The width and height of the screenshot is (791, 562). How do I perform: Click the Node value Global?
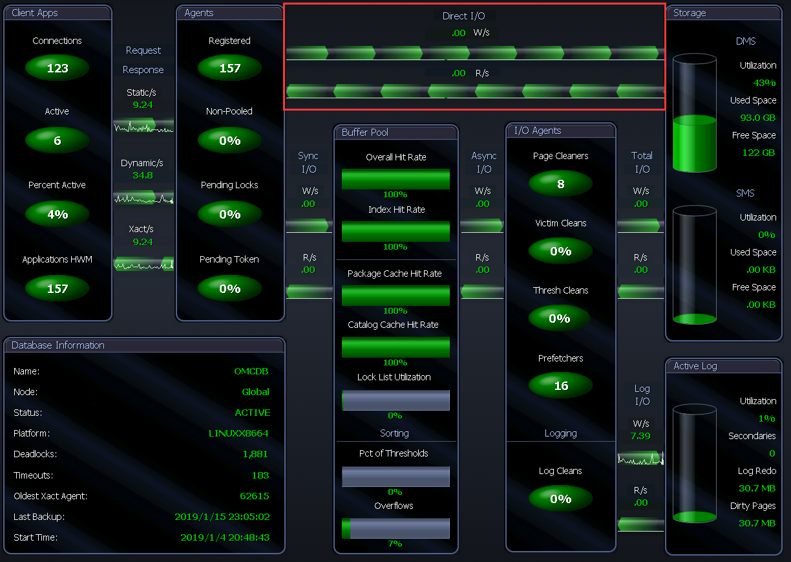tap(256, 392)
